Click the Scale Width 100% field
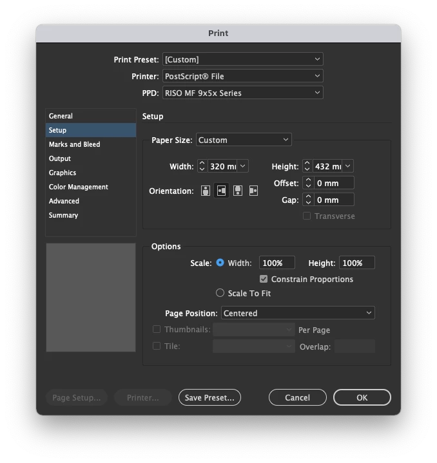This screenshot has width=437, height=463. tap(277, 263)
